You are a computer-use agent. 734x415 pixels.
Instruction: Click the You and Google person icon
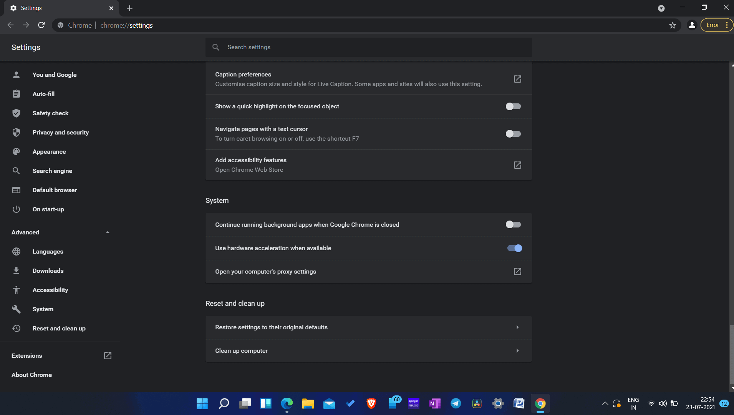tap(16, 75)
